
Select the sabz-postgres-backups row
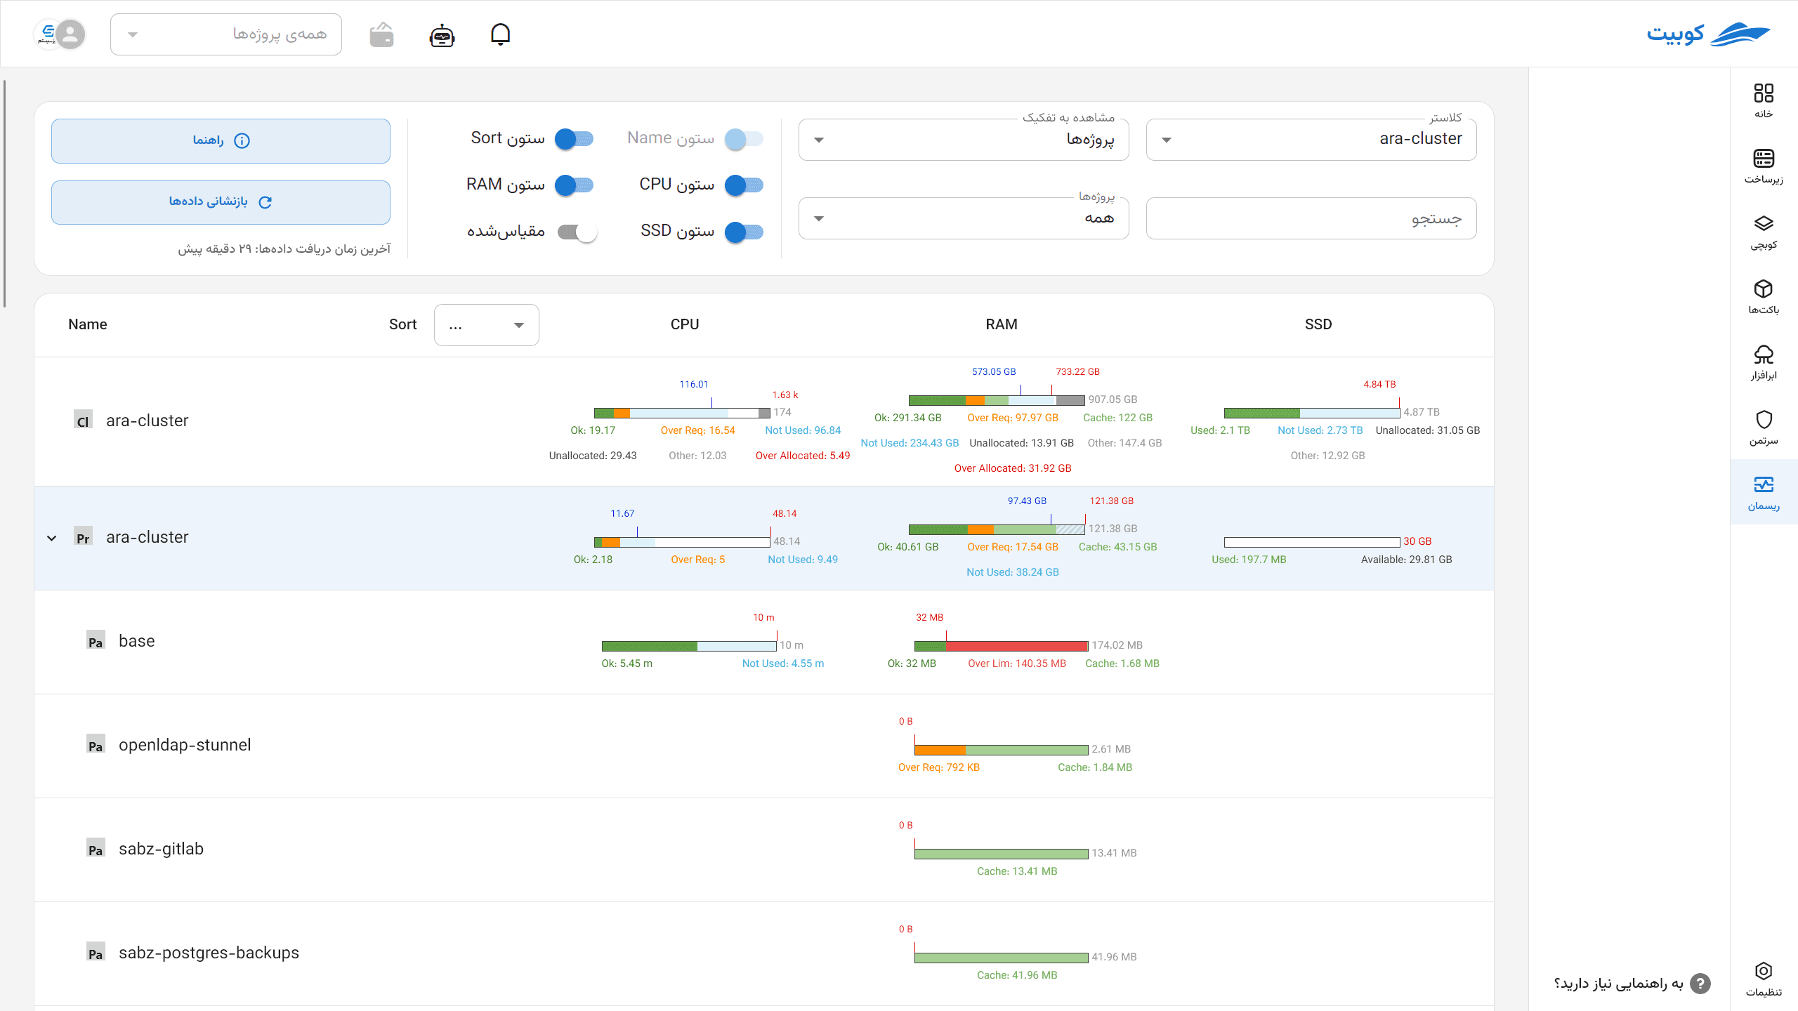click(764, 954)
